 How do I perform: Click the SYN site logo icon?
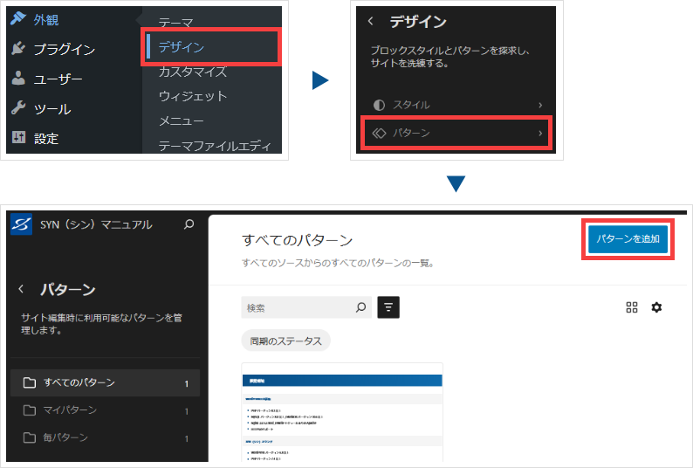click(21, 225)
